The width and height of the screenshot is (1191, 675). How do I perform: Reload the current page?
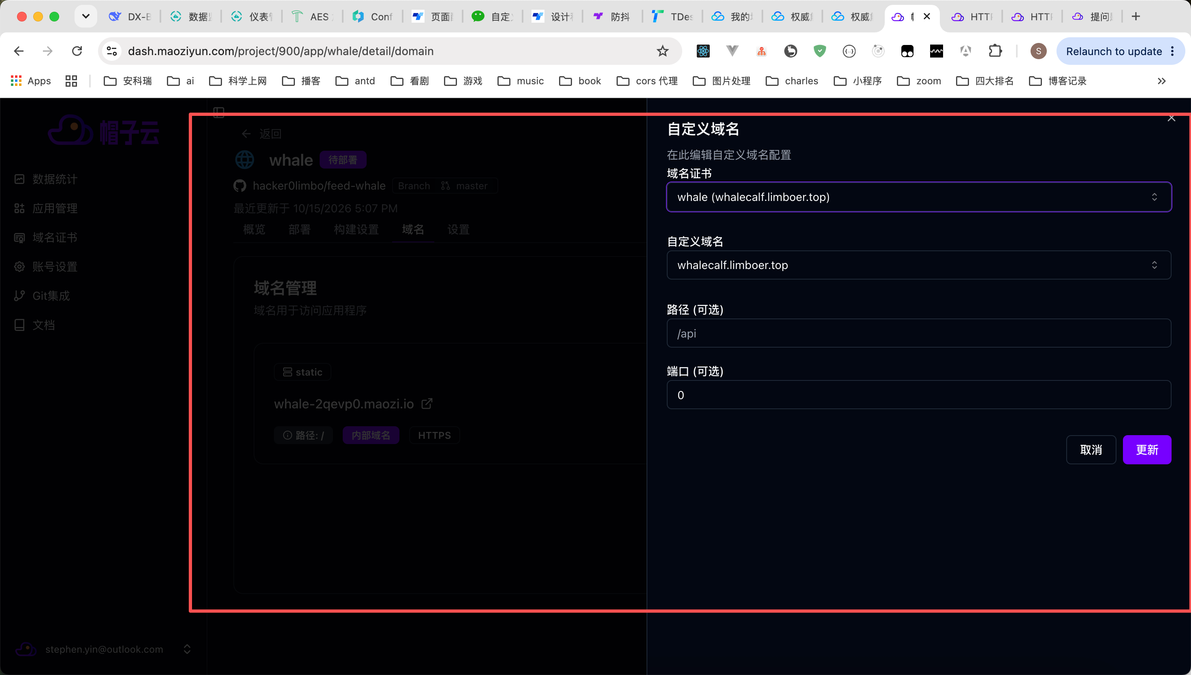click(77, 51)
